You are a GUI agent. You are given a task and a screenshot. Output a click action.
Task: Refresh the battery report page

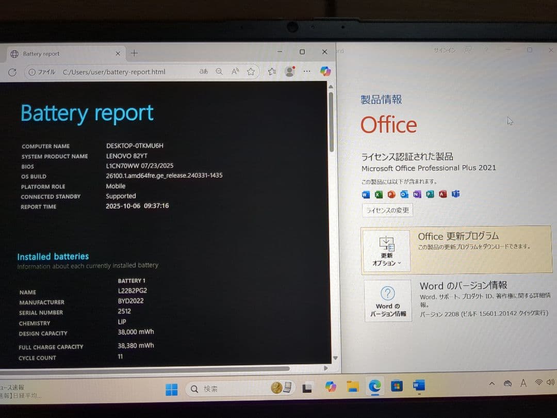(x=12, y=72)
